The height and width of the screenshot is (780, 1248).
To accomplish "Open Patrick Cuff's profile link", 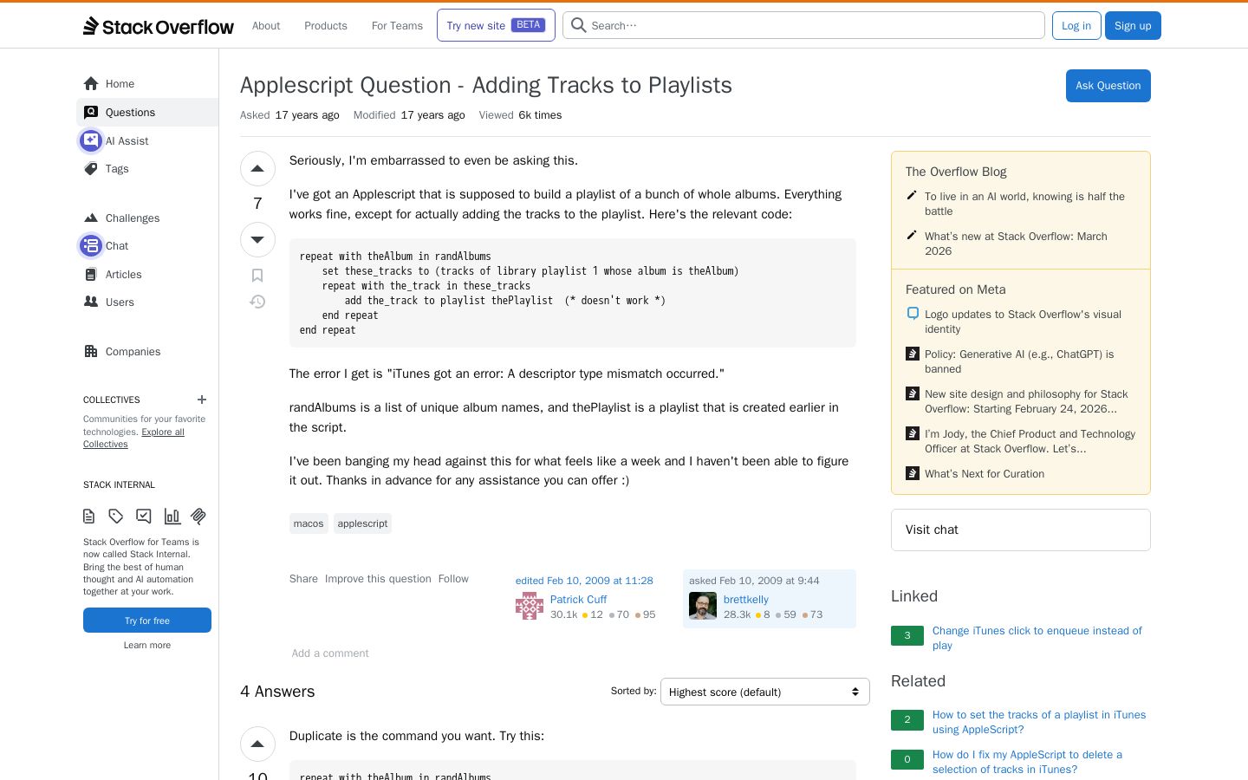I will pyautogui.click(x=578, y=600).
